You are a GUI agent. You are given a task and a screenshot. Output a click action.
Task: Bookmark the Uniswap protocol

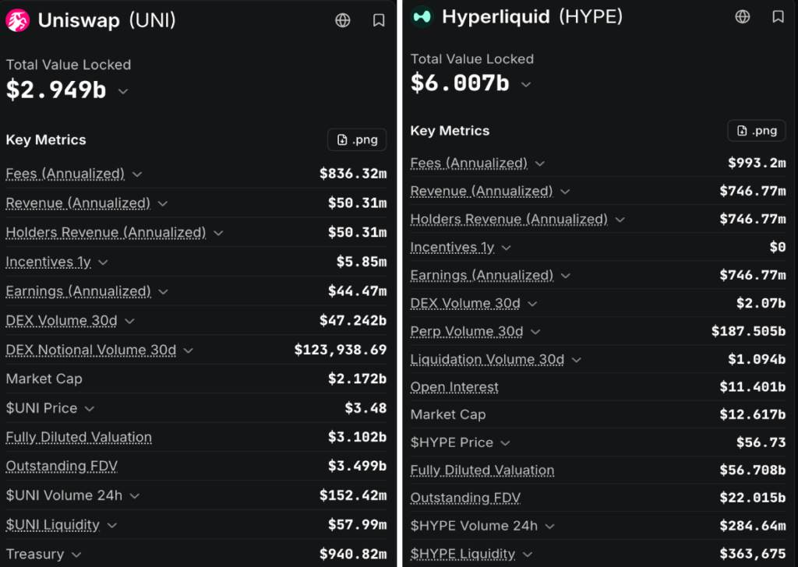click(x=378, y=20)
